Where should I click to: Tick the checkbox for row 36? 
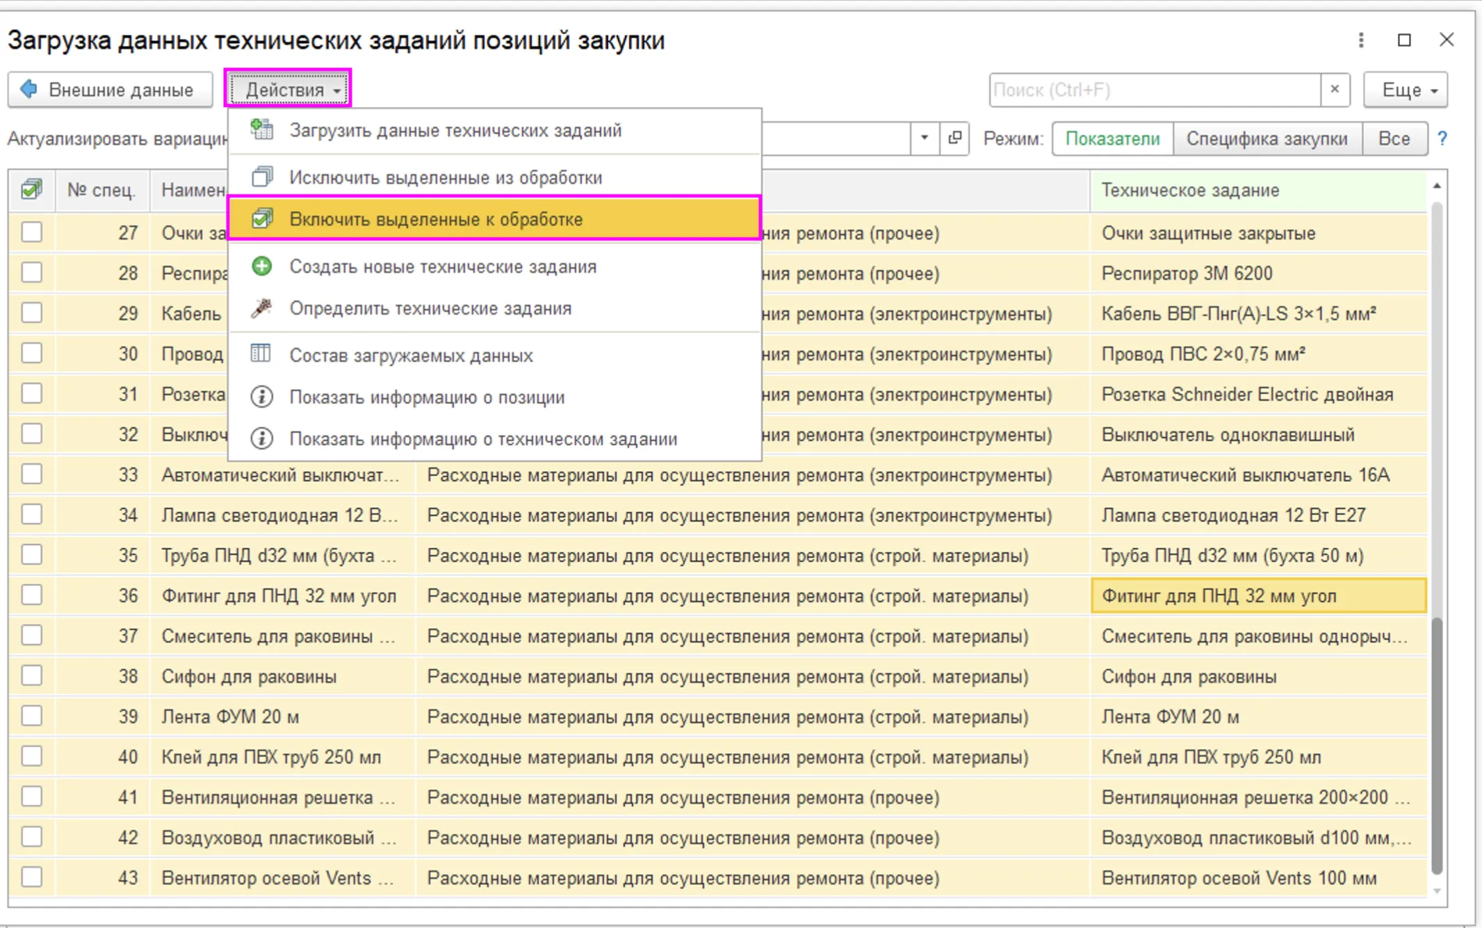tap(31, 595)
